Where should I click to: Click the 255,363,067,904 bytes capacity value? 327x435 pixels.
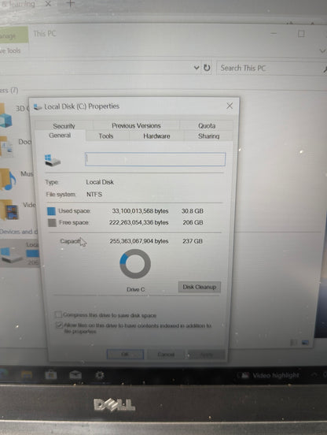139,241
